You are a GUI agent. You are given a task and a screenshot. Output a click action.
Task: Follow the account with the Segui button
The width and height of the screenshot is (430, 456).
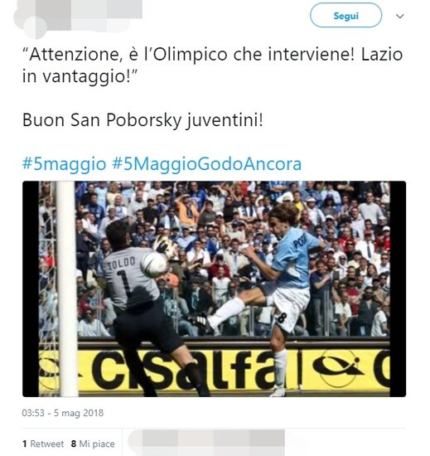pyautogui.click(x=345, y=16)
